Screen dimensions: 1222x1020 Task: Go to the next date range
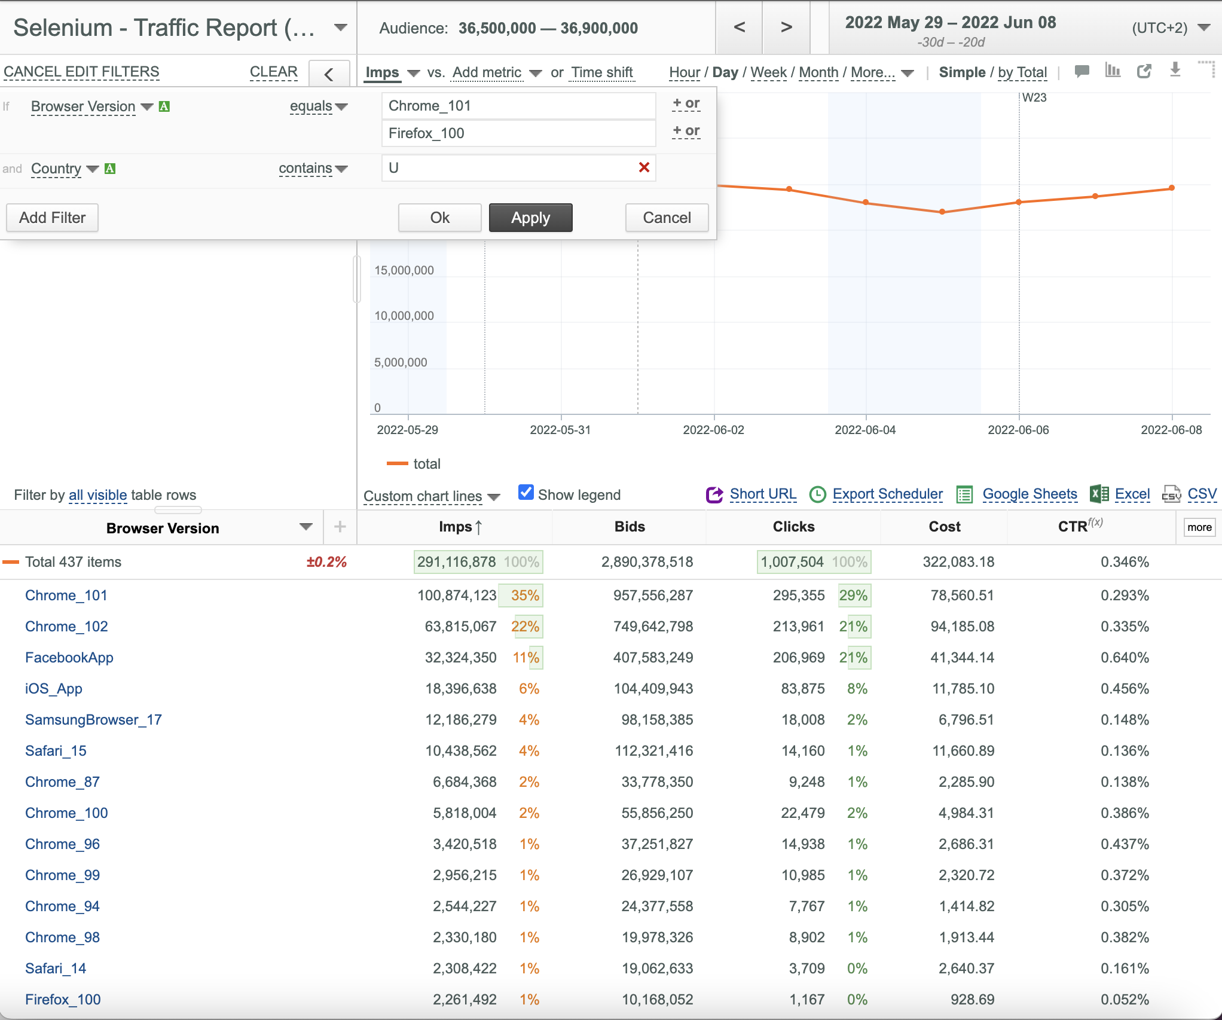787,27
